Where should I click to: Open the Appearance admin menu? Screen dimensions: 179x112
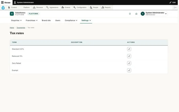[52, 7]
